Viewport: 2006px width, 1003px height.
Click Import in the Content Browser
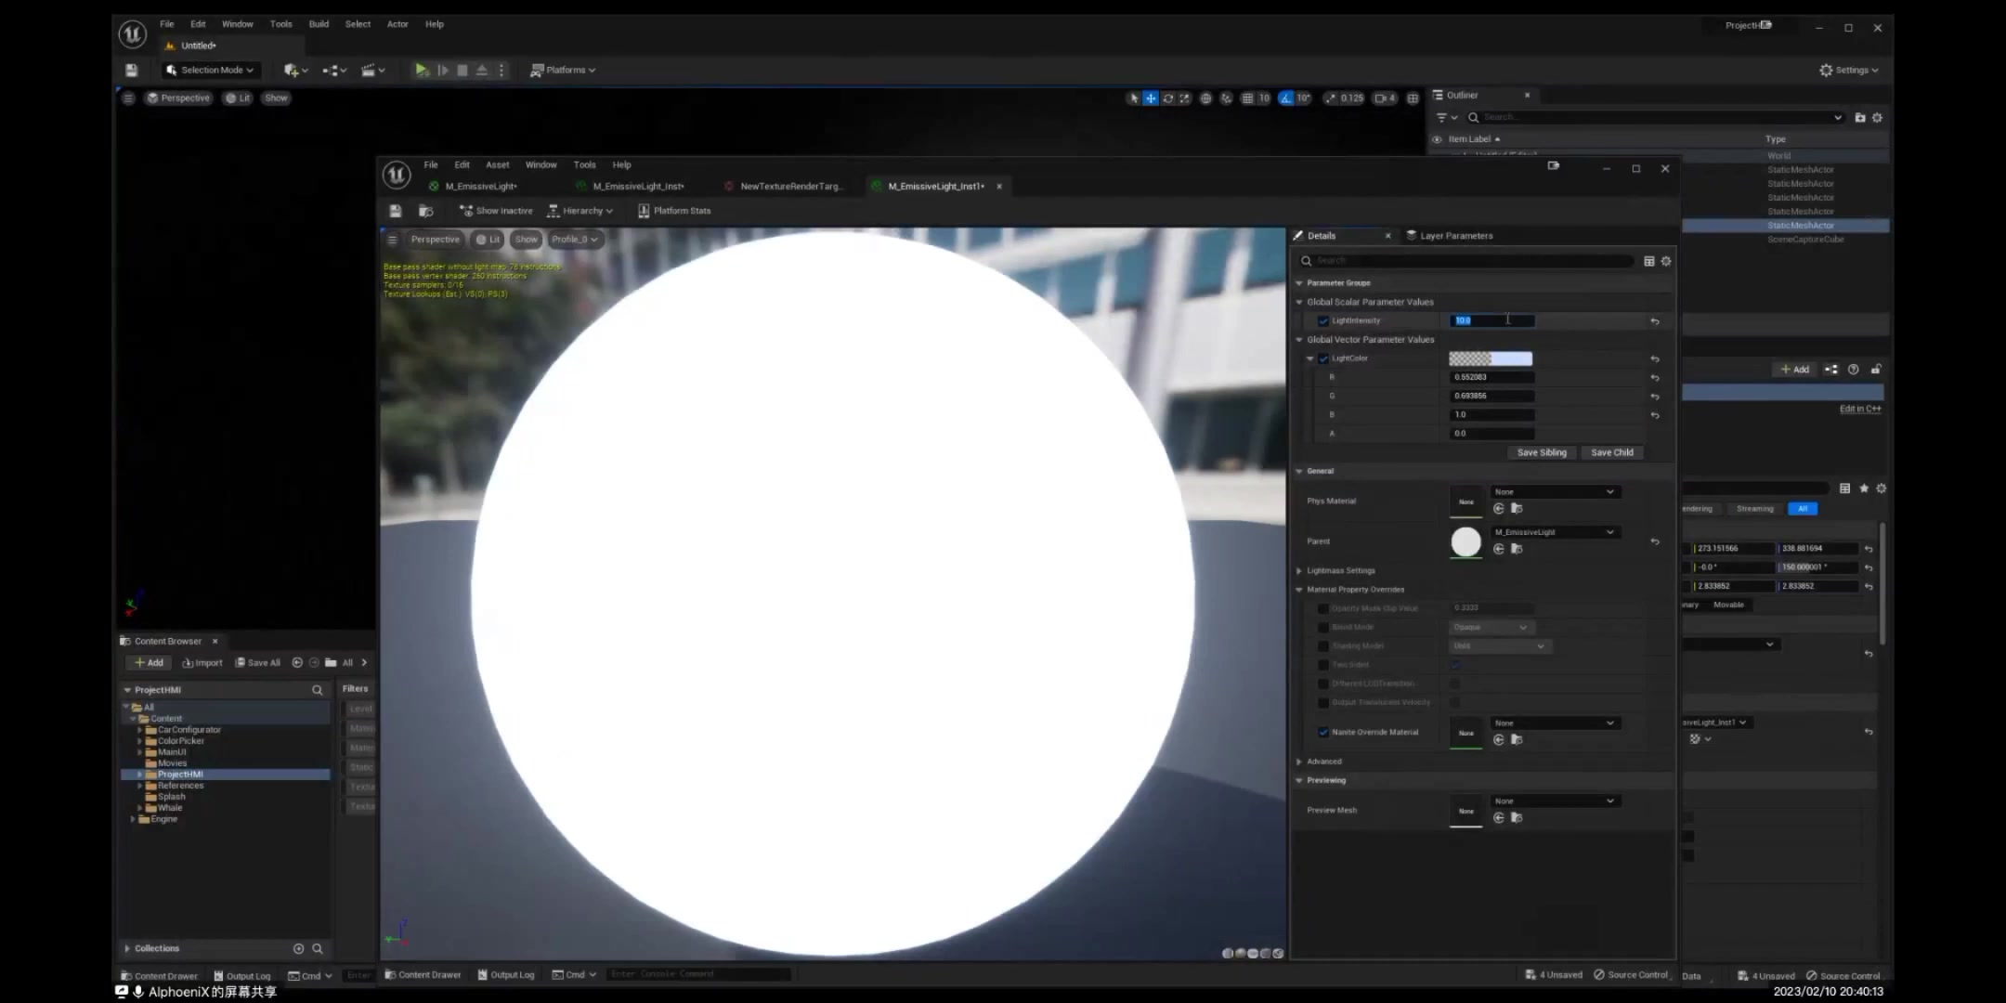[202, 663]
